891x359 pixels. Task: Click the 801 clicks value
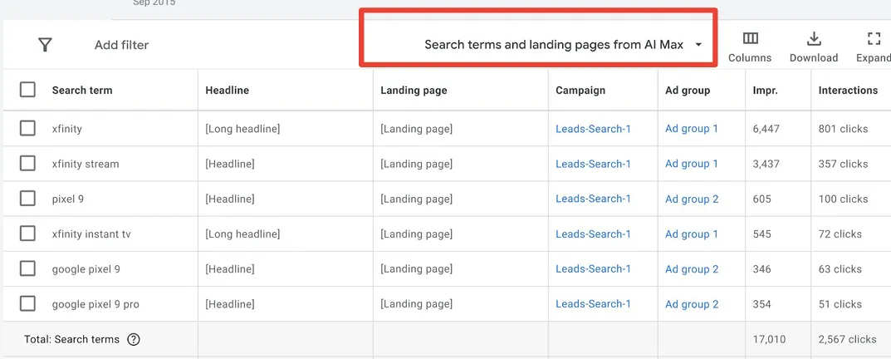[844, 129]
